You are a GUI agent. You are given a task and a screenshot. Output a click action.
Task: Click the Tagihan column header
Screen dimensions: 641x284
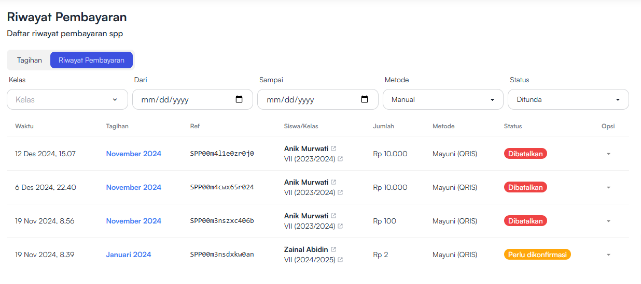(117, 126)
